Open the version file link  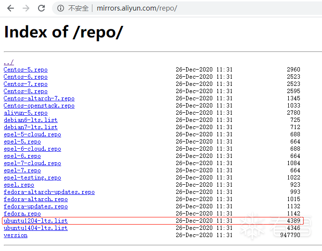click(15, 235)
